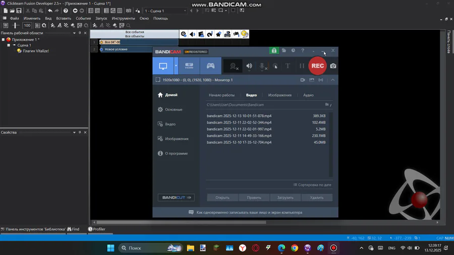Click the BANDICUT button
Image resolution: width=454 pixels, height=255 pixels.
177,198
